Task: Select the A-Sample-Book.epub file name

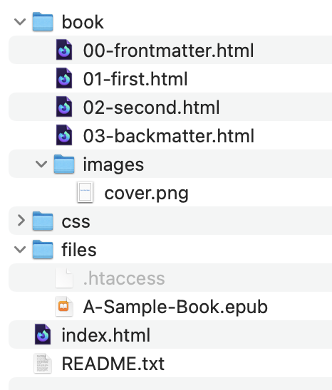Action: (x=175, y=307)
